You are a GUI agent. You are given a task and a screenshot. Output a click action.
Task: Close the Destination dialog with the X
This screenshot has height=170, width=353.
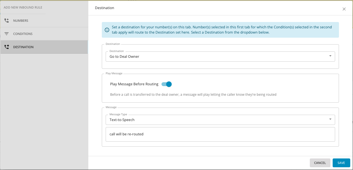coord(344,9)
